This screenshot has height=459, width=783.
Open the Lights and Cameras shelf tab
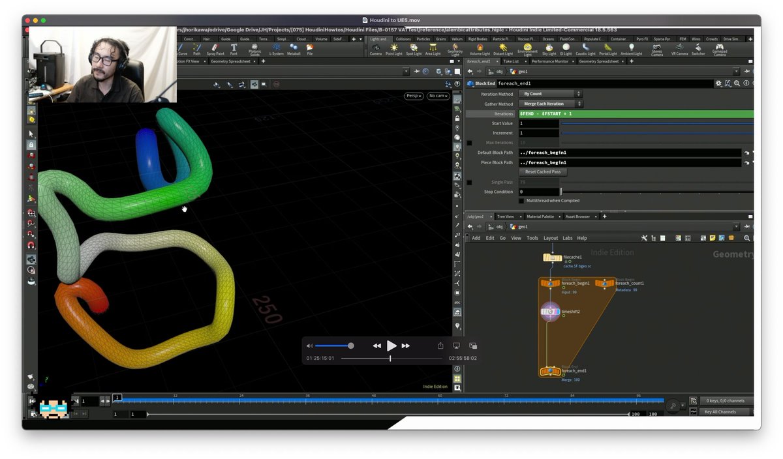tap(380, 39)
